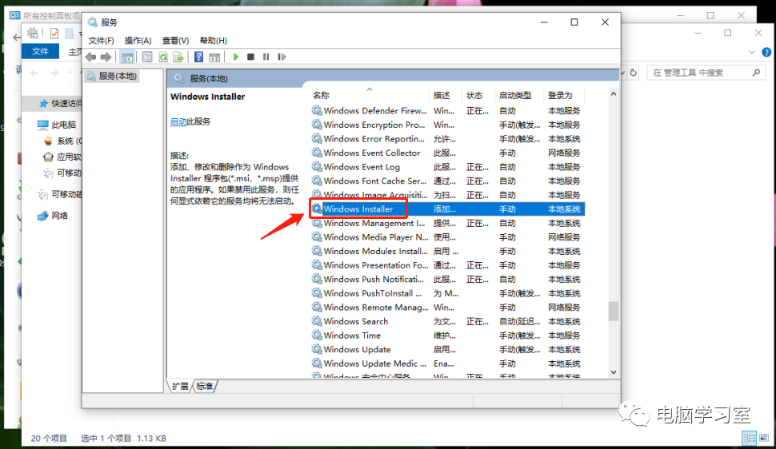Switch to the 扩展 tab
Screen dimensions: 776x449
pyautogui.click(x=180, y=386)
